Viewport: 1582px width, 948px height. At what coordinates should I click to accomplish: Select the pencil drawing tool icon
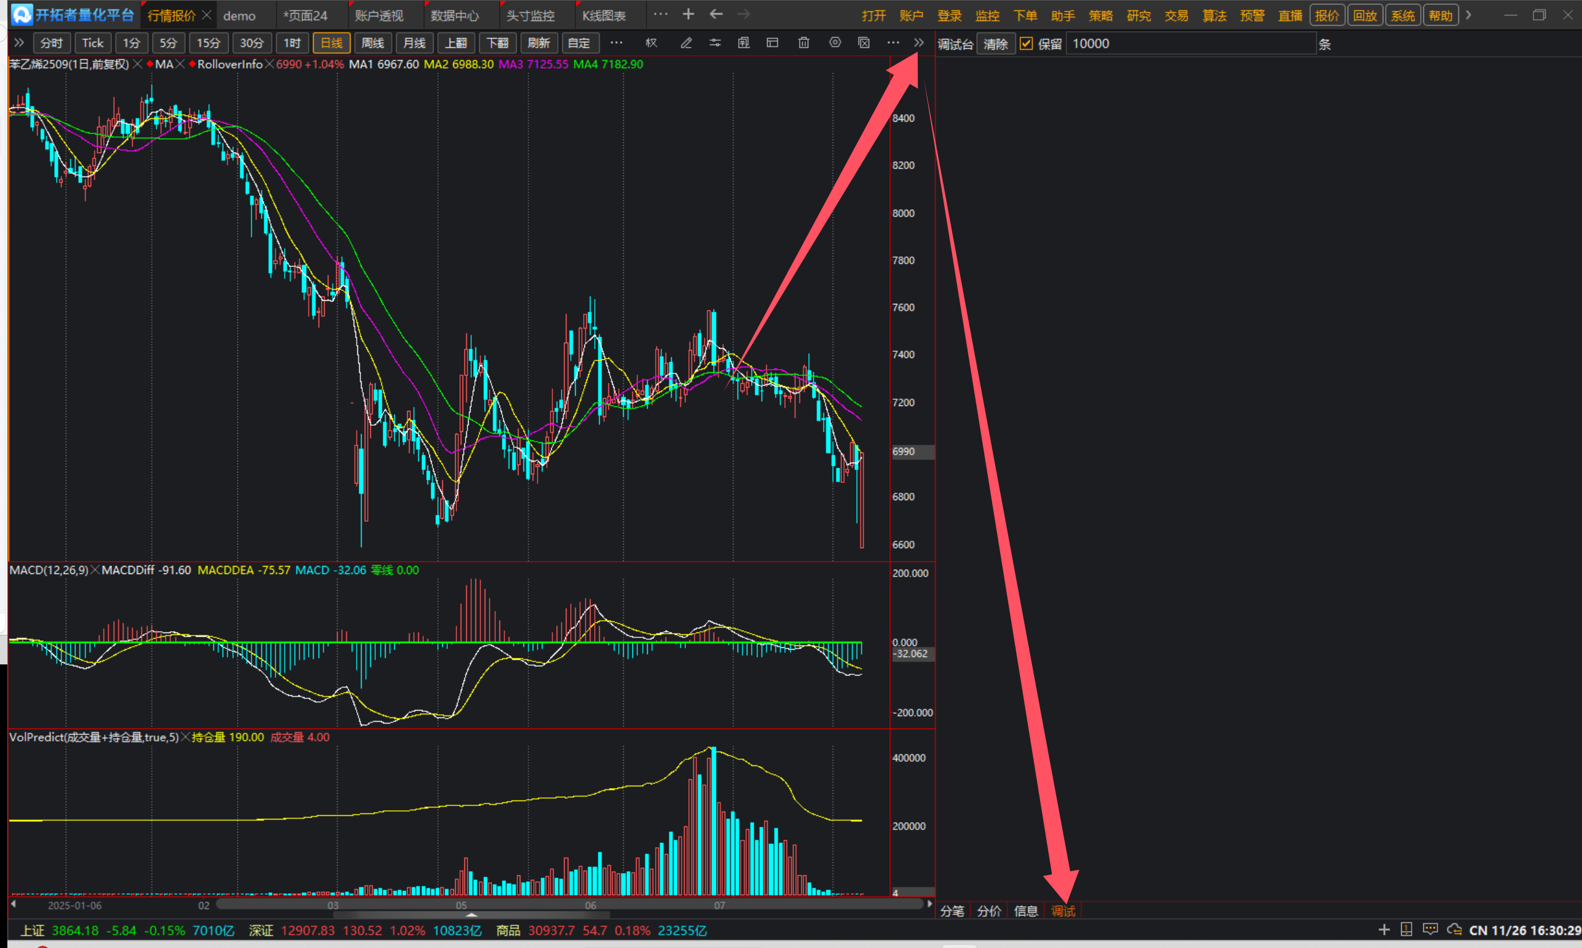click(x=686, y=43)
